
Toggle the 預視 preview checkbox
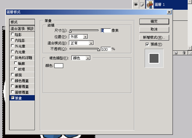pos(147,44)
